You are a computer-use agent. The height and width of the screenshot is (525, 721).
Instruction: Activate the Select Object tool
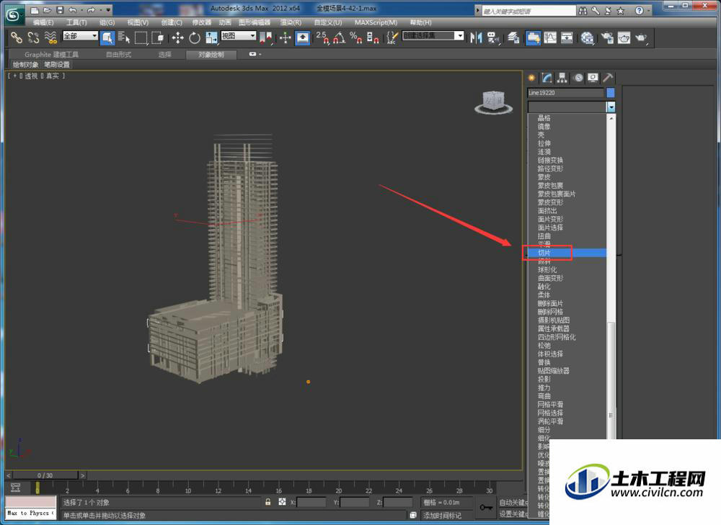coord(107,37)
